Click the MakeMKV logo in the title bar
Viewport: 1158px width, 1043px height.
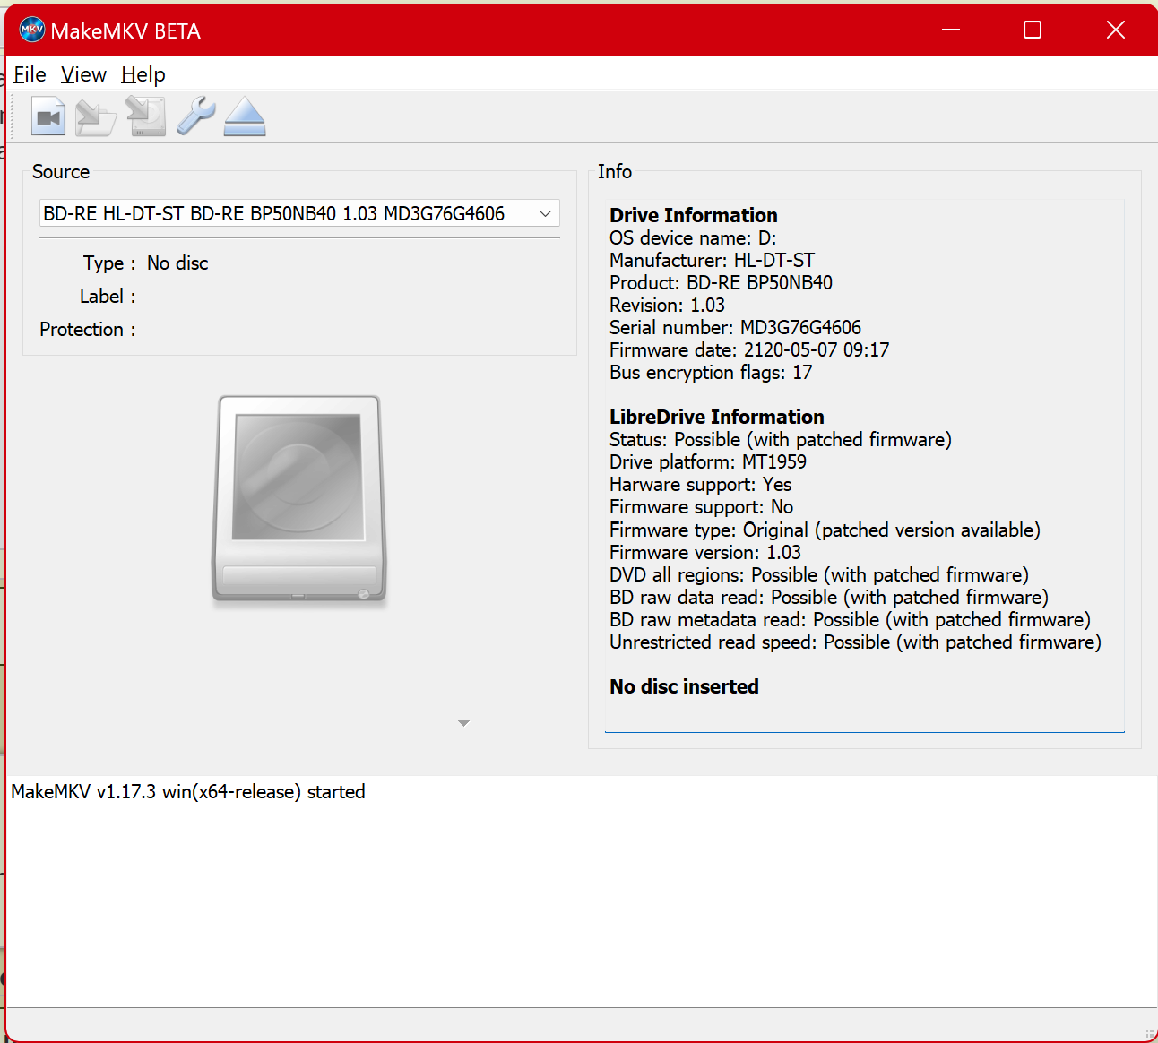pyautogui.click(x=31, y=30)
